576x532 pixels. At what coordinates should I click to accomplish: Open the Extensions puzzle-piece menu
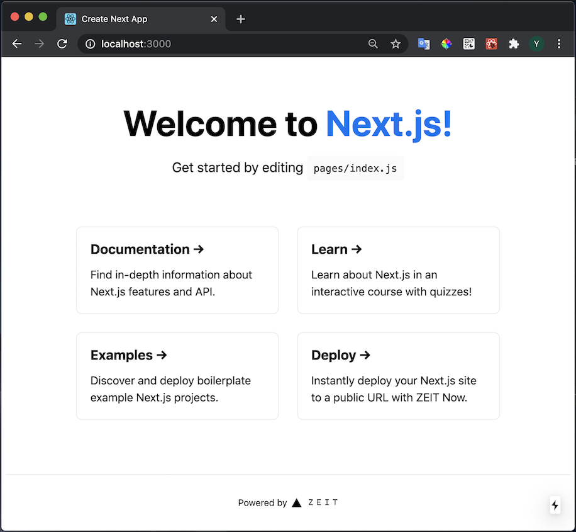click(x=514, y=44)
